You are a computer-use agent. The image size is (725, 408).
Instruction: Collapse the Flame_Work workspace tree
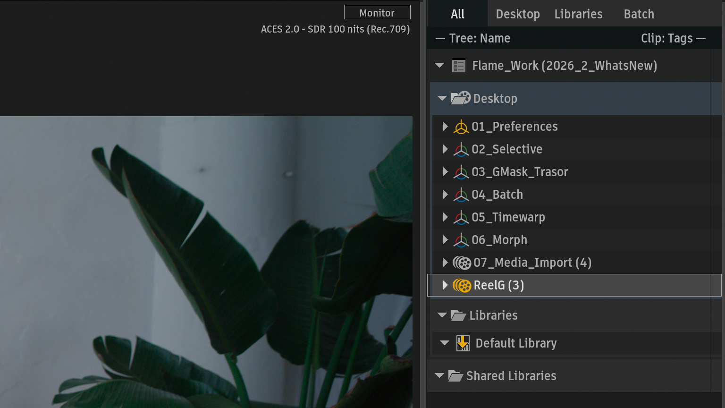point(439,66)
